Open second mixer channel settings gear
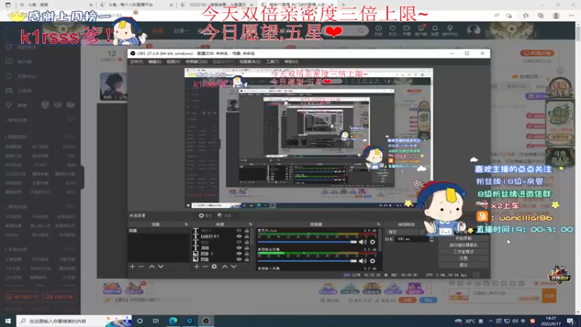The width and height of the screenshot is (581, 327). coord(373,261)
